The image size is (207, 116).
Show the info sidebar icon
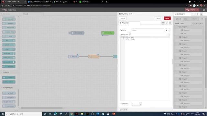[x=194, y=14]
